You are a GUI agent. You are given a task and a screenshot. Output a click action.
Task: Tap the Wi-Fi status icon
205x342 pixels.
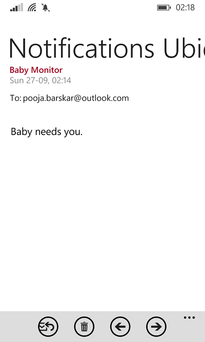point(32,8)
